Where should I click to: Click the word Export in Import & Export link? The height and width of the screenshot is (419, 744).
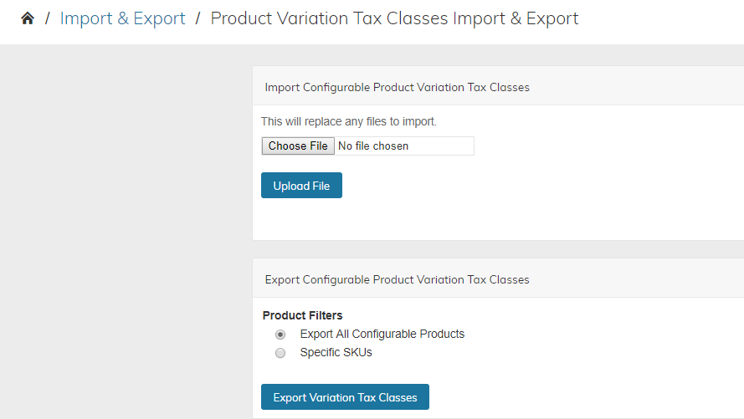[x=159, y=18]
